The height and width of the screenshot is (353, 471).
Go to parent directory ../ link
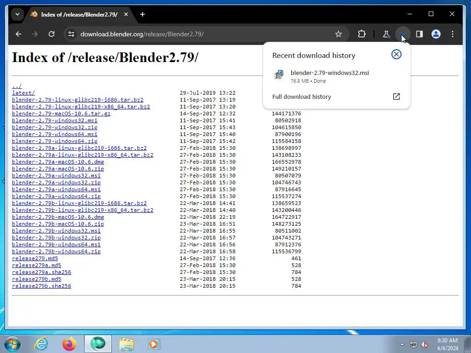click(x=17, y=86)
